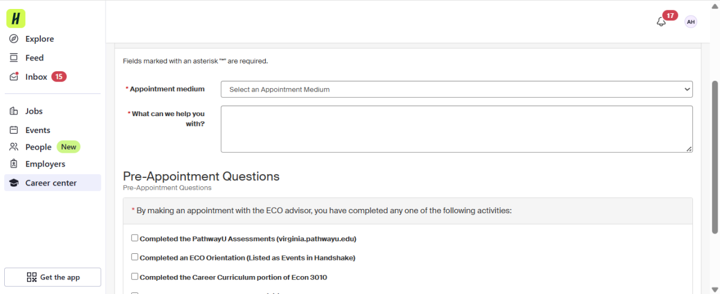Select Career center in sidebar
The width and height of the screenshot is (720, 294).
(52, 183)
